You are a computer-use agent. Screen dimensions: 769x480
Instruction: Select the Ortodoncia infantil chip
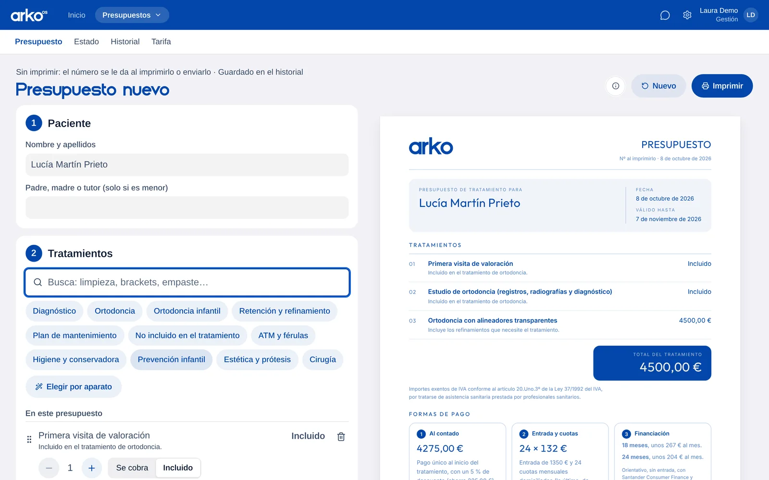point(187,311)
